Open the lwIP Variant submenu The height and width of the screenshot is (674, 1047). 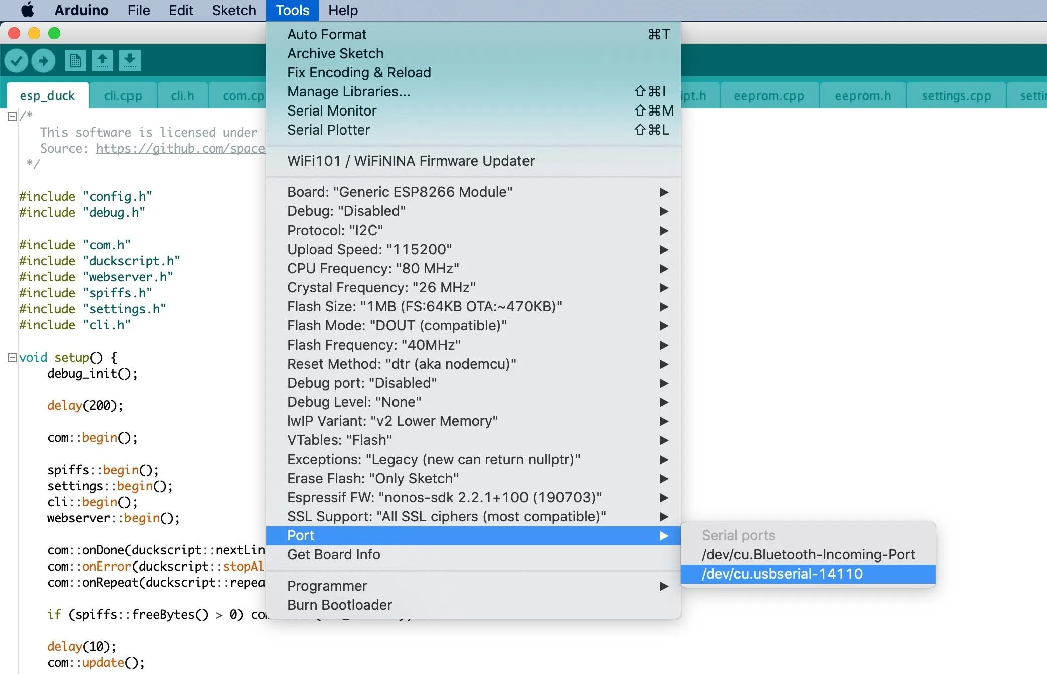473,421
